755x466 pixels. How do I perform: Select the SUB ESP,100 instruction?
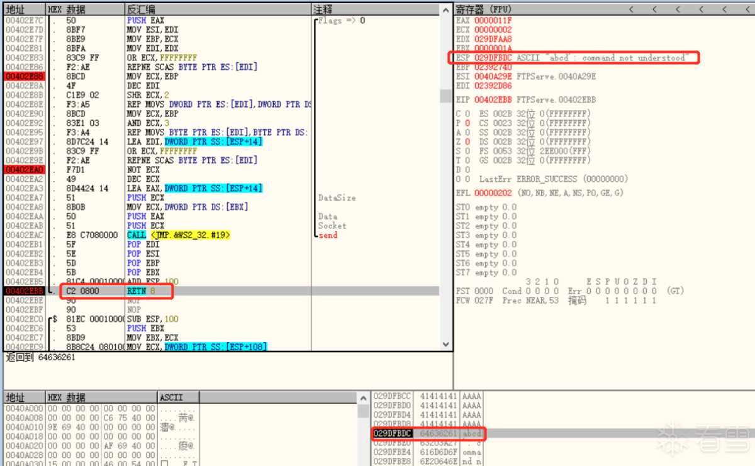click(x=152, y=319)
